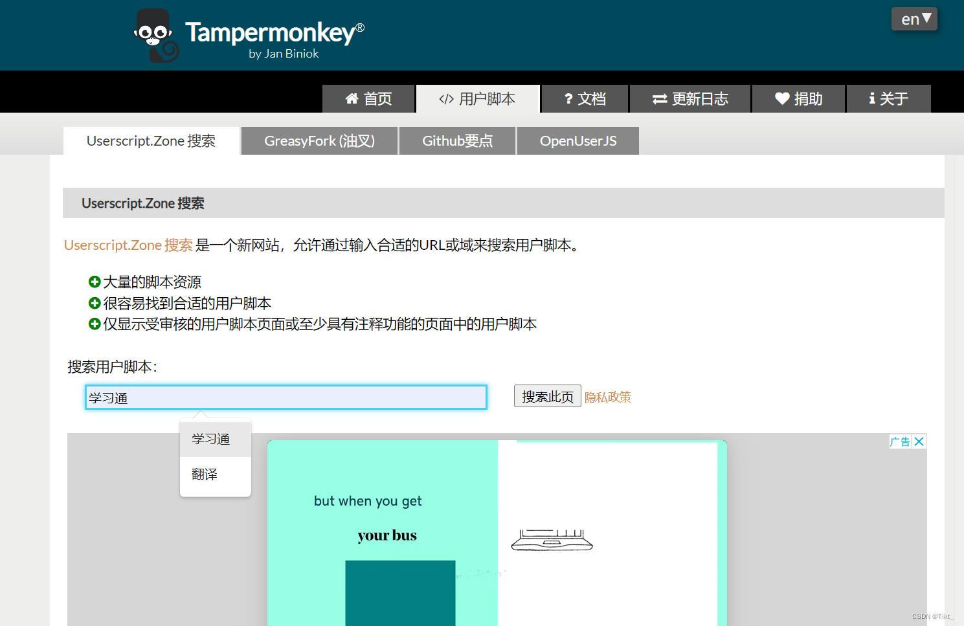Click the Tampermonkey title text

275,32
